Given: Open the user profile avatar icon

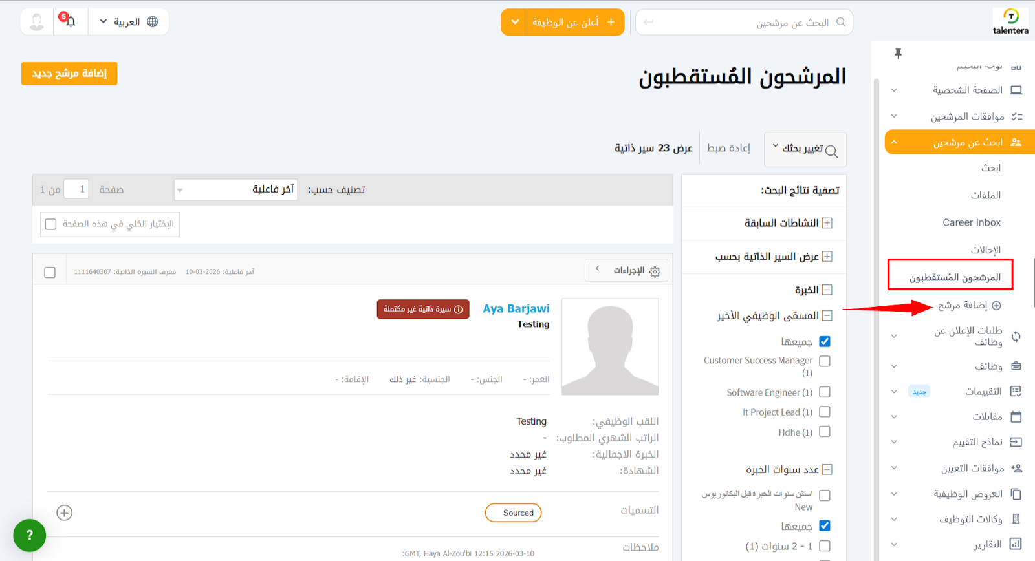Looking at the screenshot, I should pyautogui.click(x=37, y=22).
